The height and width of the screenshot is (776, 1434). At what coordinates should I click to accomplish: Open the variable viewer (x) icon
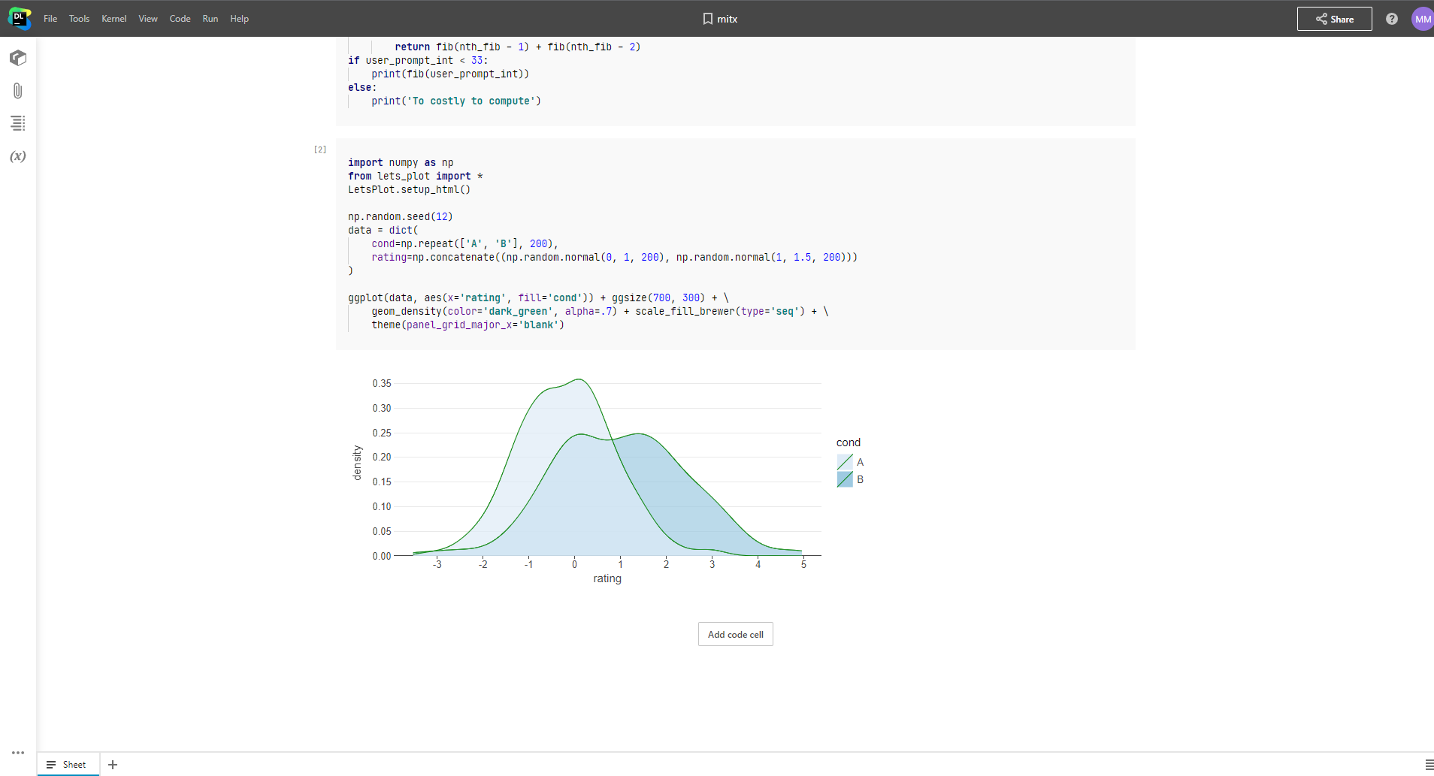click(x=18, y=156)
